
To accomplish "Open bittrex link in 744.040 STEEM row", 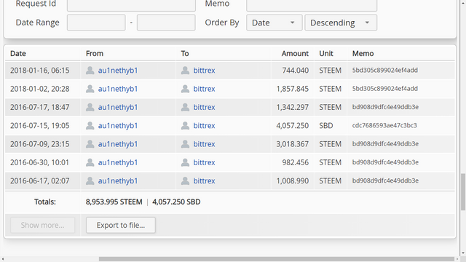I will click(204, 71).
